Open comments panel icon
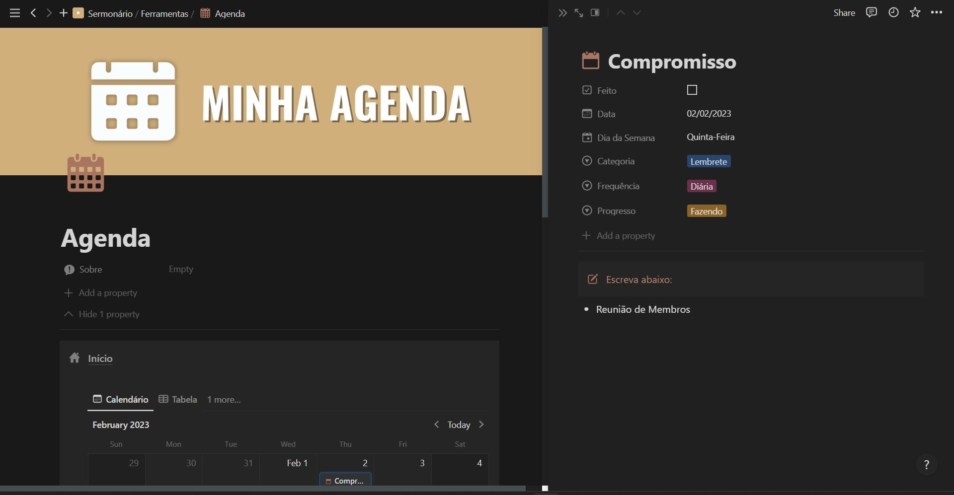 [x=872, y=13]
